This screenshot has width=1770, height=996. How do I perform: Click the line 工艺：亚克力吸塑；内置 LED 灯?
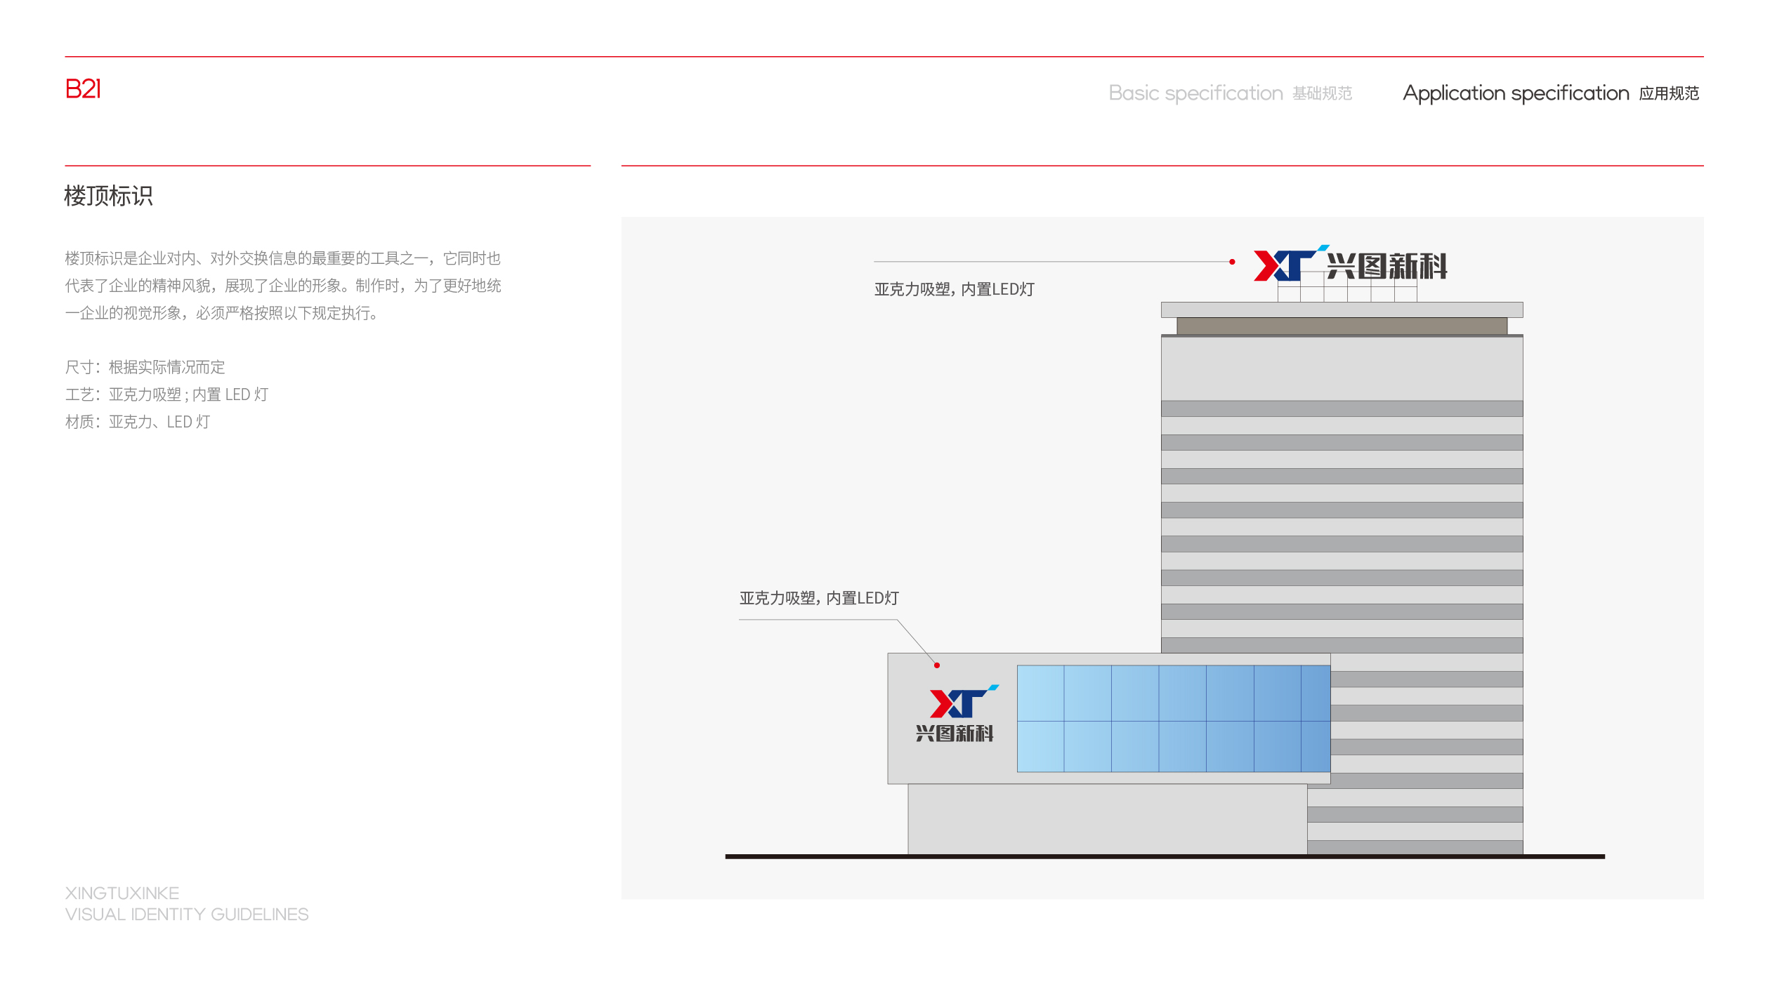(x=167, y=394)
